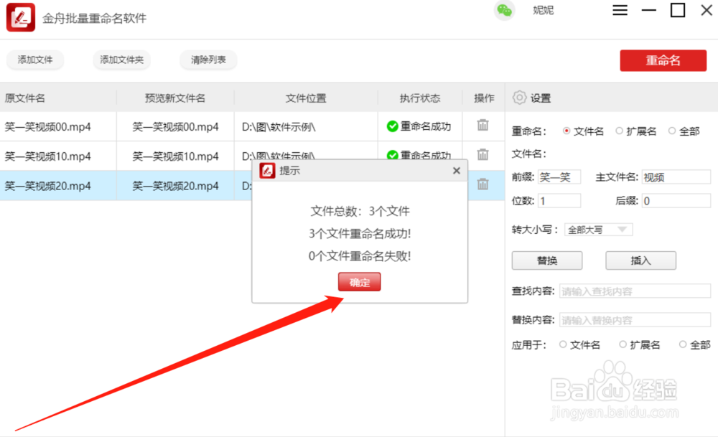The height and width of the screenshot is (437, 718).
Task: Select the 文件名 radio under 应用于
Action: (563, 344)
